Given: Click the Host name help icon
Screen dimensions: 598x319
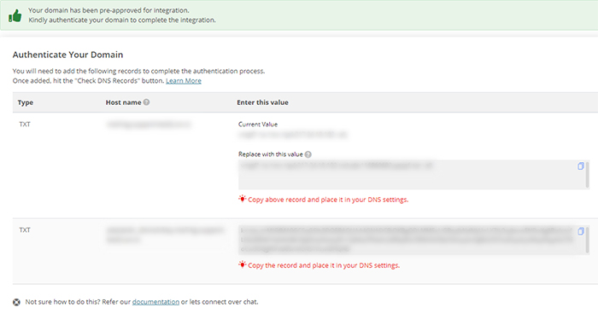Looking at the screenshot, I should [146, 102].
